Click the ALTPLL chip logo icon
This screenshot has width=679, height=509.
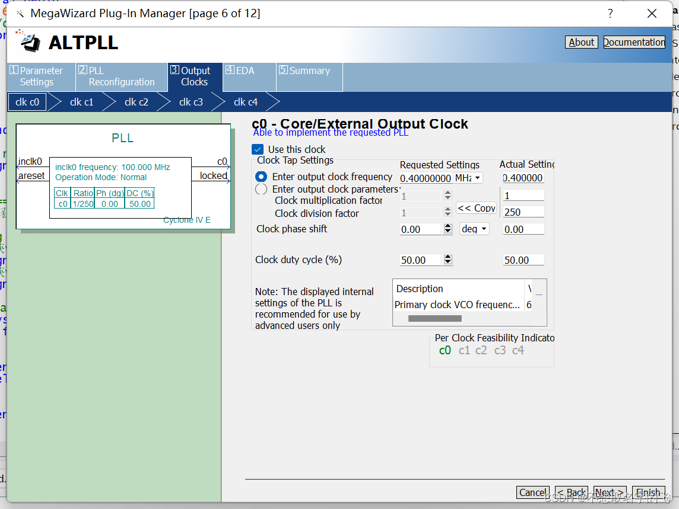tap(28, 42)
